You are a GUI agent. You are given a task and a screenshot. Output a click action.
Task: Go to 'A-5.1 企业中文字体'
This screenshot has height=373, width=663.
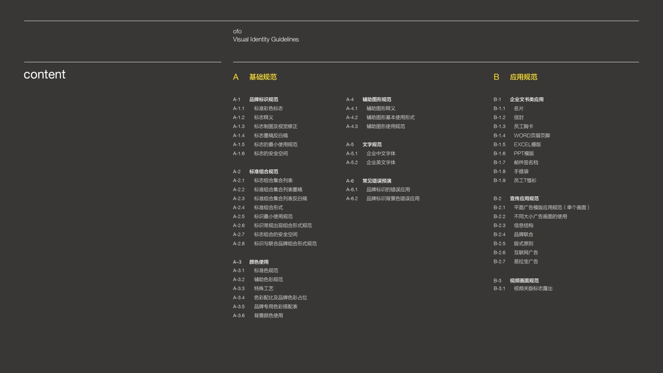[x=371, y=154]
